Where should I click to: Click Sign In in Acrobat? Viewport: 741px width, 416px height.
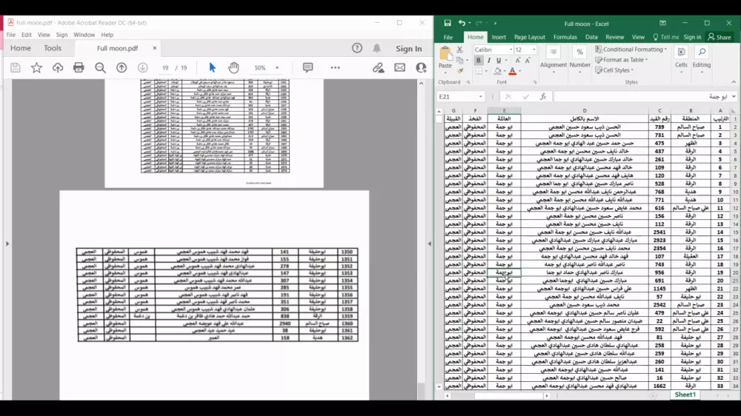click(x=409, y=48)
